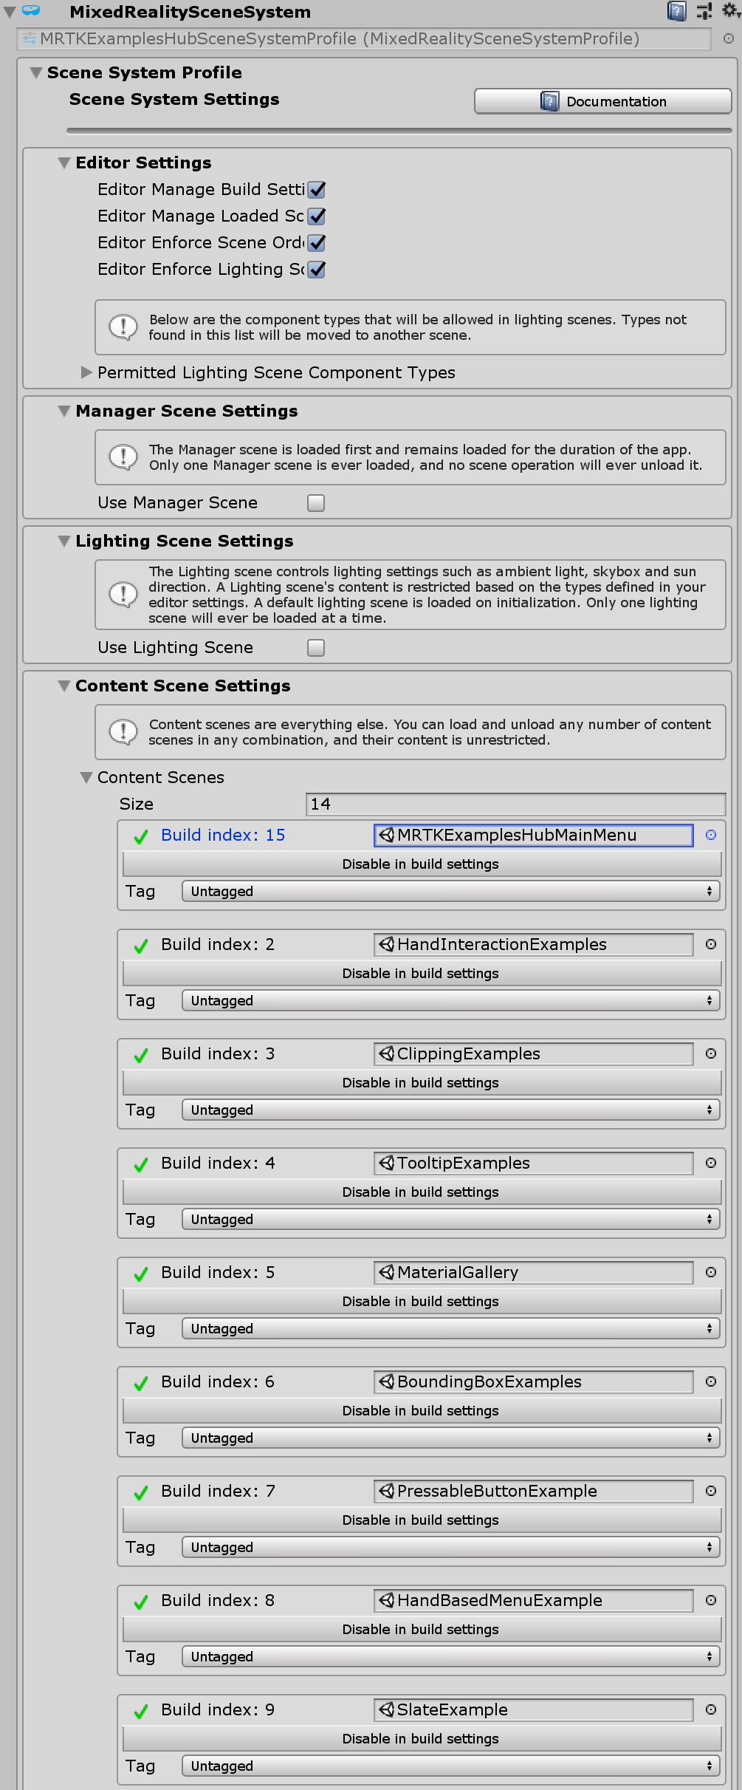
Task: Click the Content Scenes Size field
Action: point(515,805)
